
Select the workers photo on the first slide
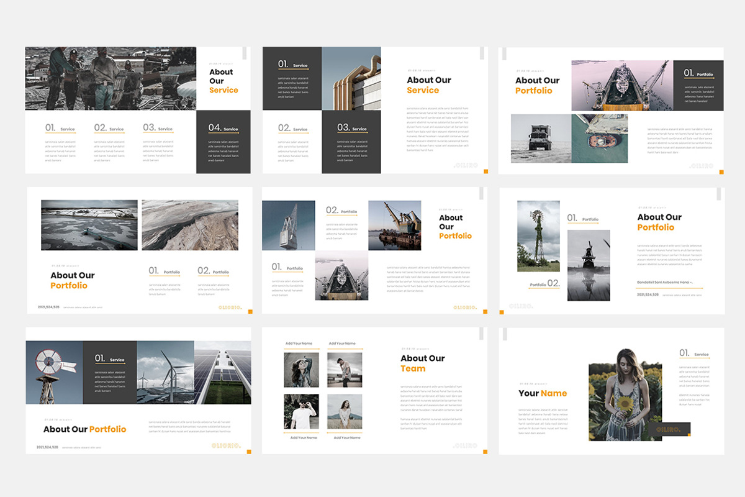pyautogui.click(x=111, y=78)
